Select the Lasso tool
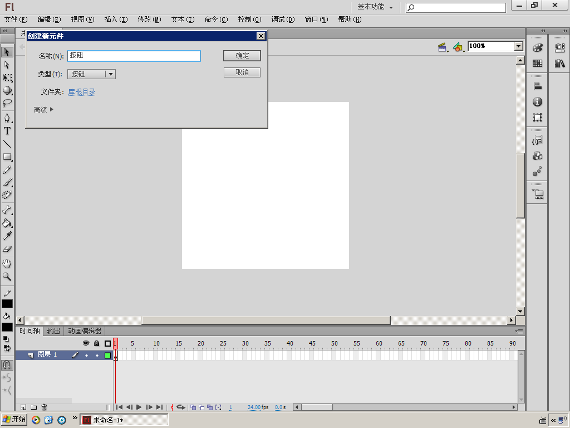 (x=7, y=103)
